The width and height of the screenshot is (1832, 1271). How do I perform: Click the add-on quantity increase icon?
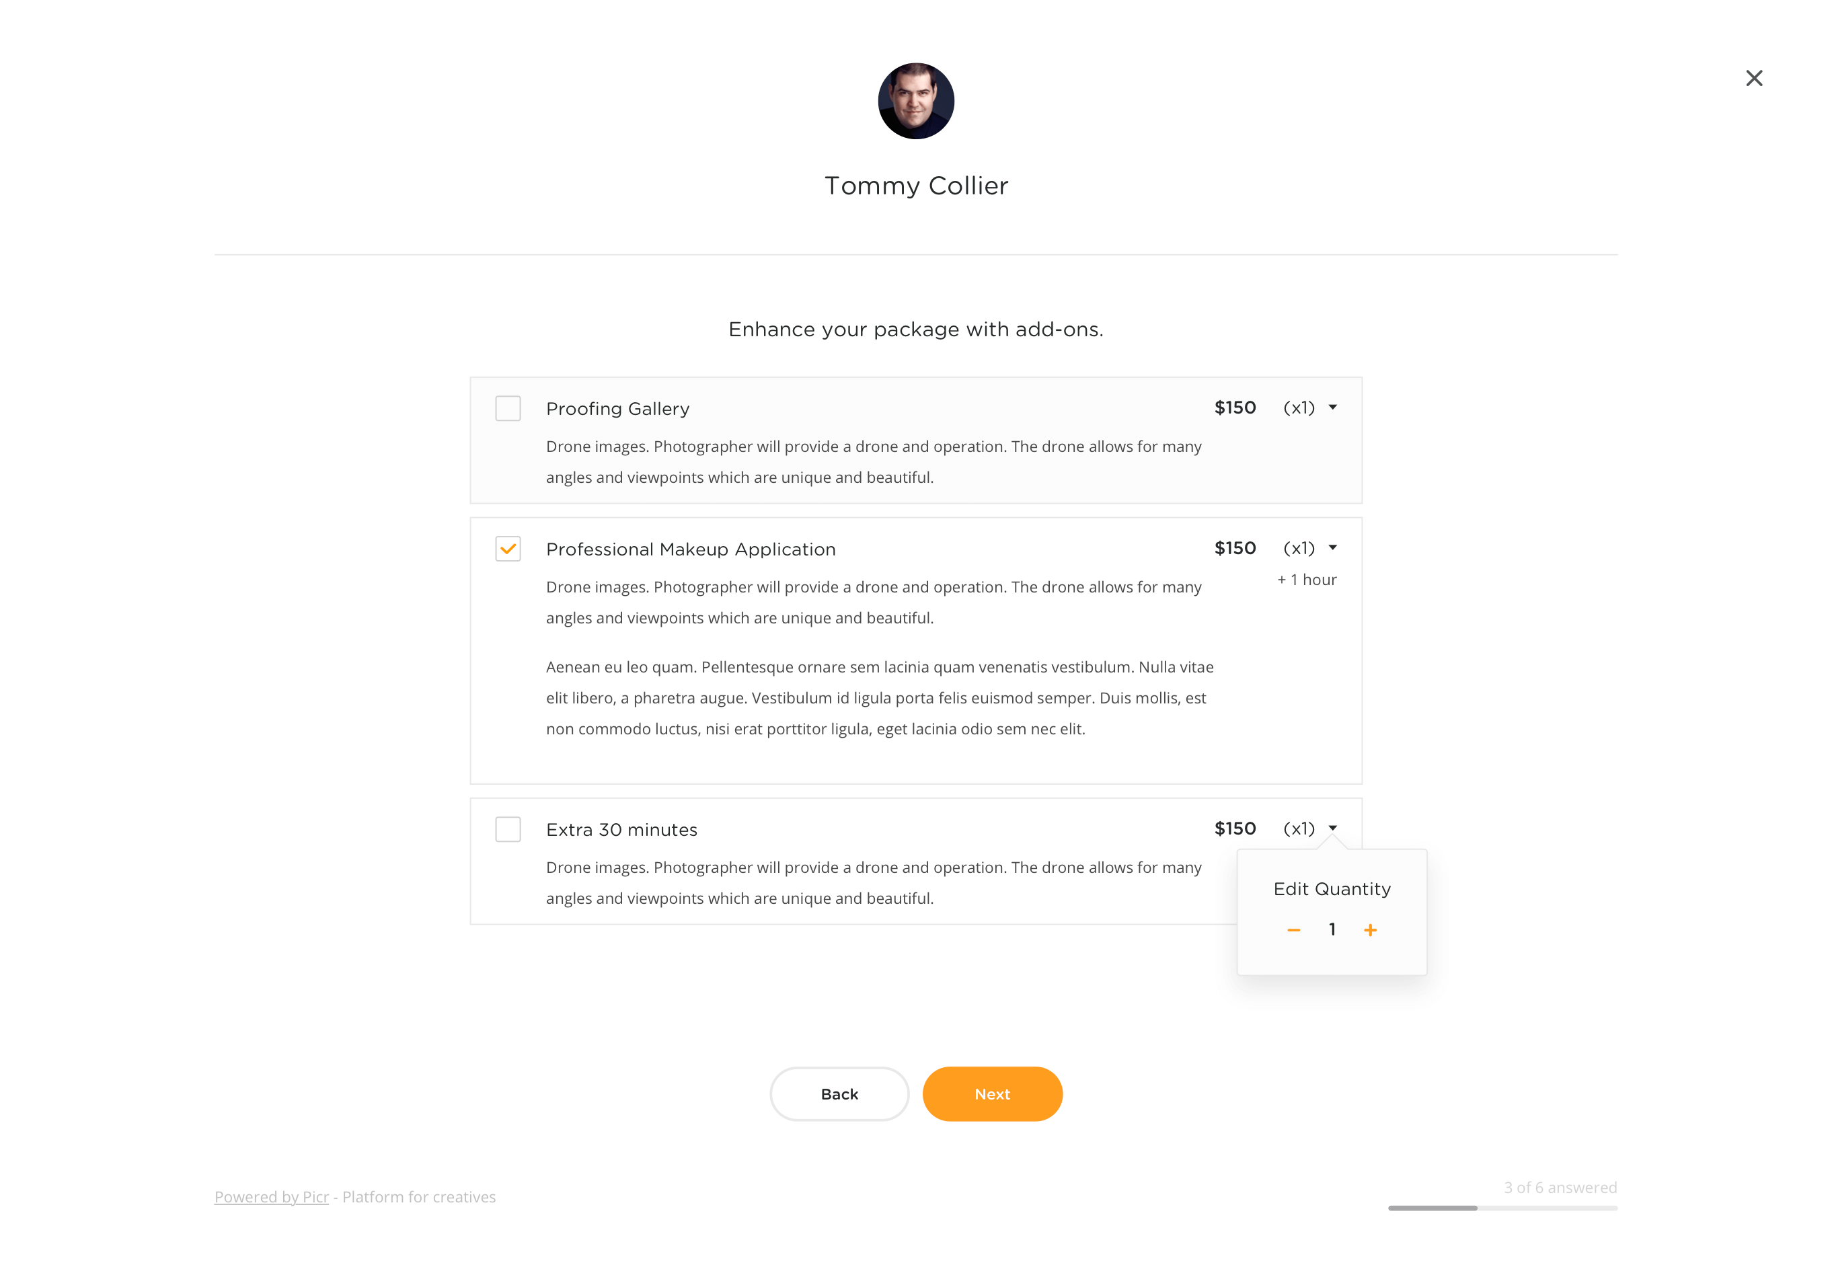coord(1369,930)
